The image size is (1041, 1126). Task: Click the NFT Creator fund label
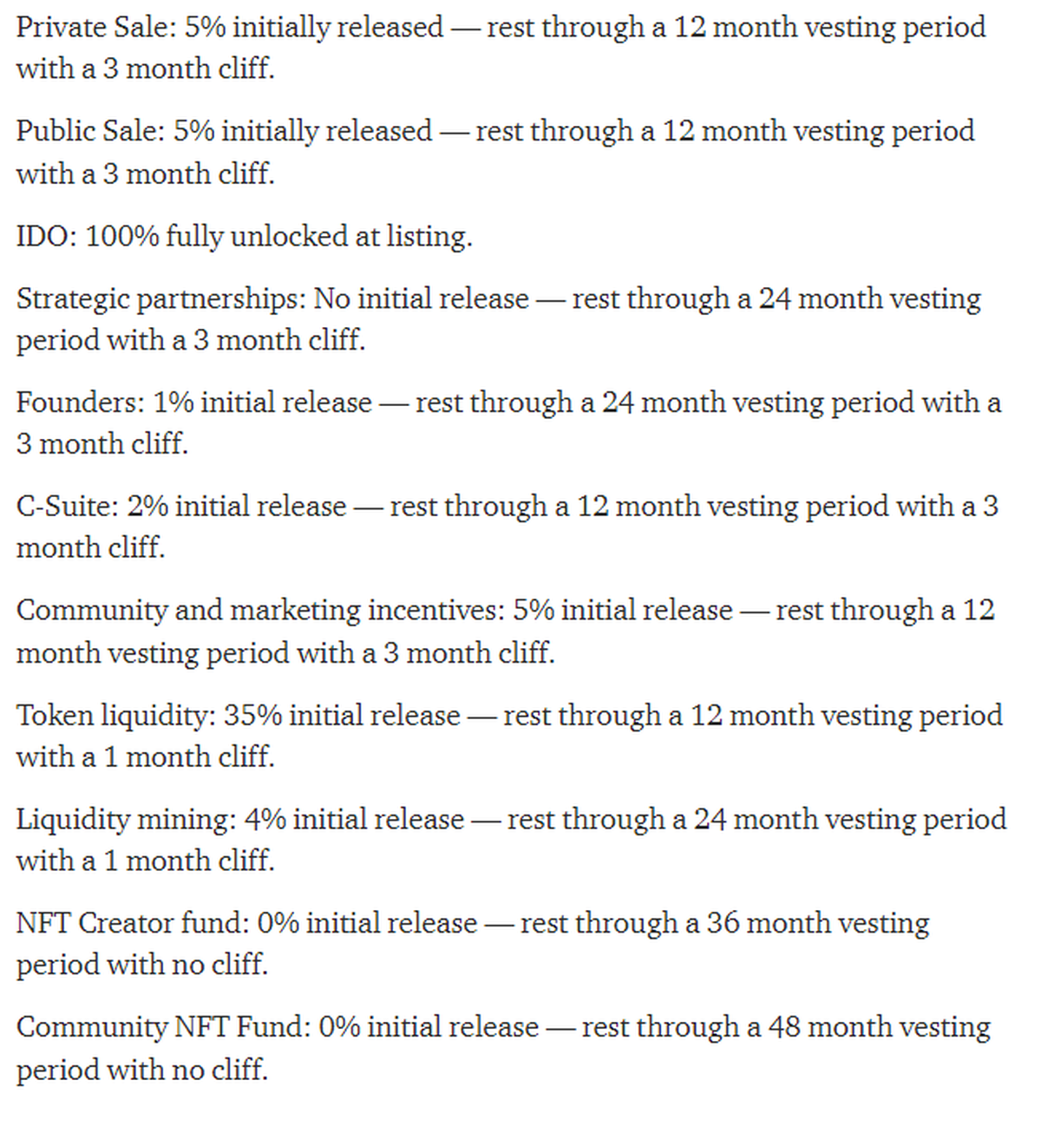coord(134,923)
